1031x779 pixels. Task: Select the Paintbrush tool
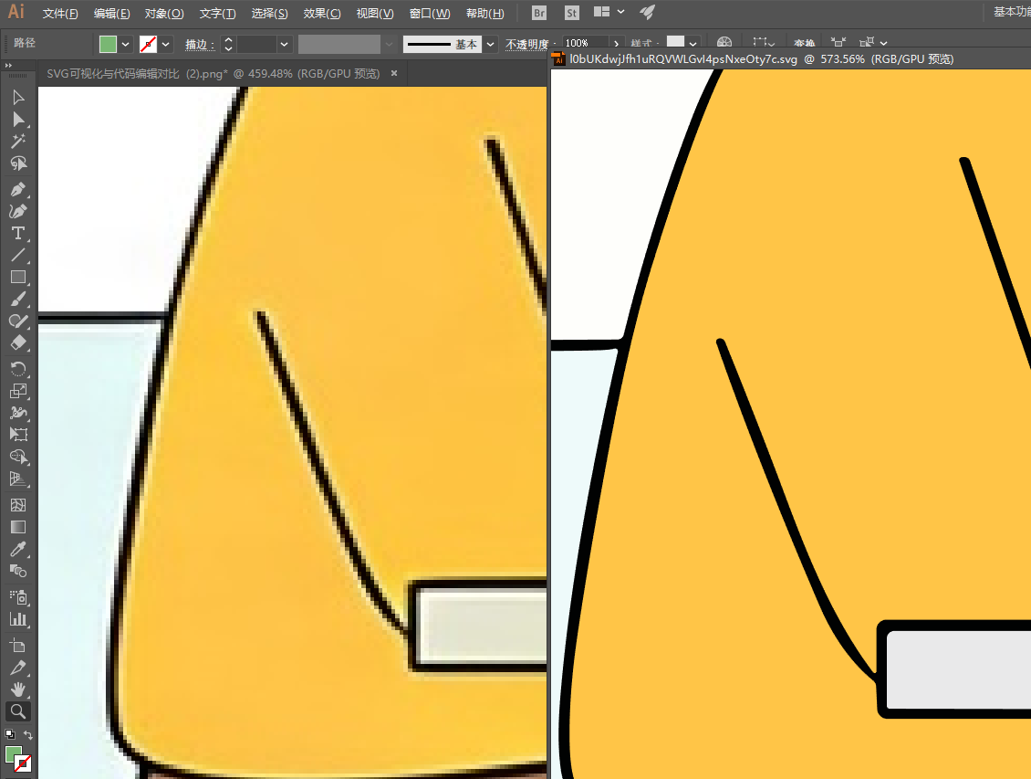pyautogui.click(x=18, y=300)
